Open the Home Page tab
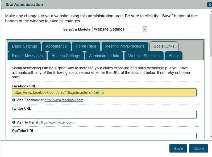Screen dimensions: 212x157 pos(86,46)
